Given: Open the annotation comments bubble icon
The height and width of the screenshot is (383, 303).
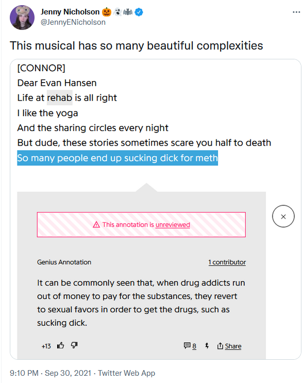Looking at the screenshot, I should point(187,346).
